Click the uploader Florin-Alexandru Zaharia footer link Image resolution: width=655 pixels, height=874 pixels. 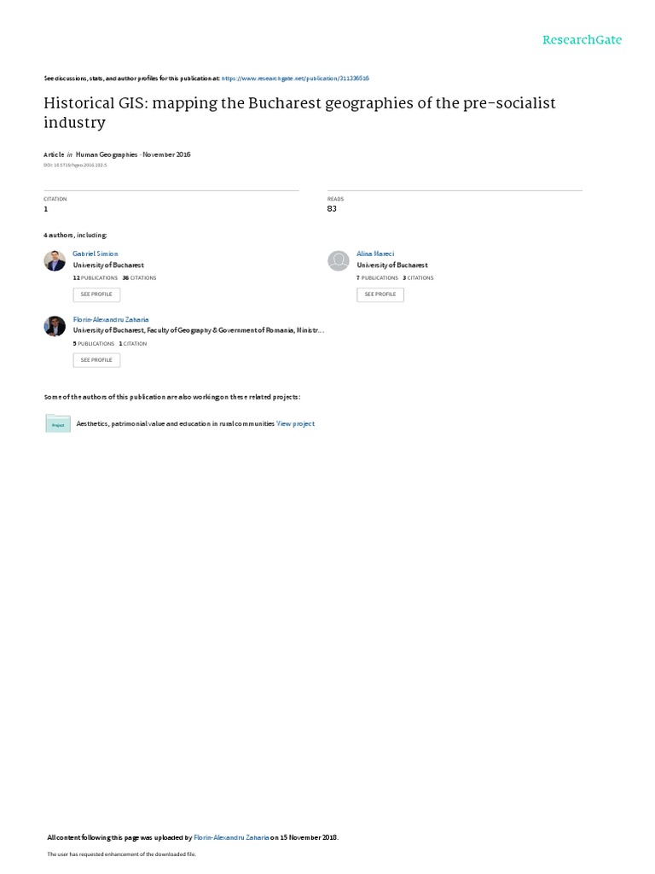tap(231, 837)
